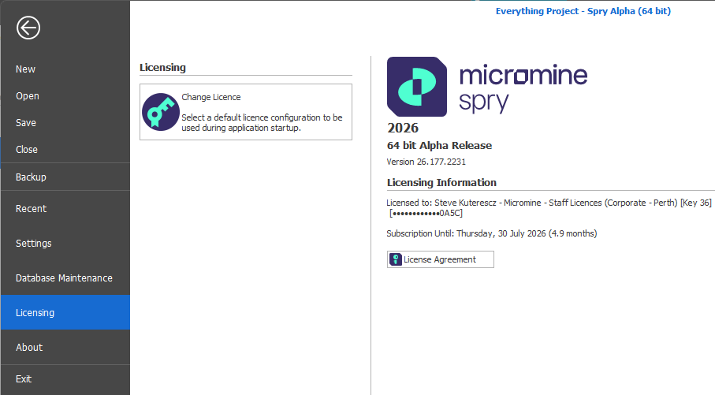
Task: Click the License Agreement button icon
Action: click(396, 259)
